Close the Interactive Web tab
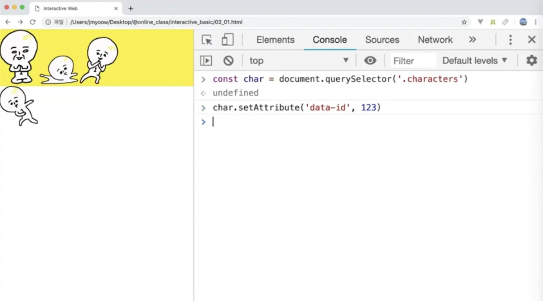 click(116, 8)
